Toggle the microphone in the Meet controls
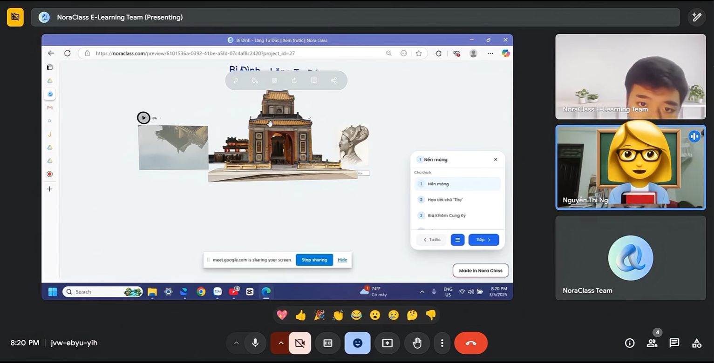This screenshot has height=363, width=714. point(255,343)
